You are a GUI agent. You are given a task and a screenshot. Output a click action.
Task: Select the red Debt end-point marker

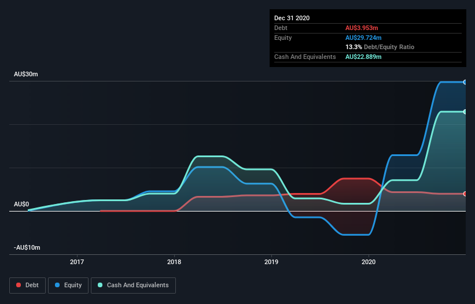pos(465,194)
